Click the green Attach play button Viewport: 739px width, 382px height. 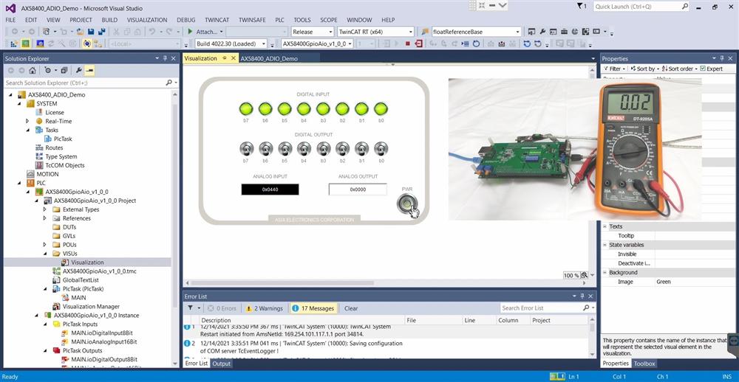click(190, 32)
